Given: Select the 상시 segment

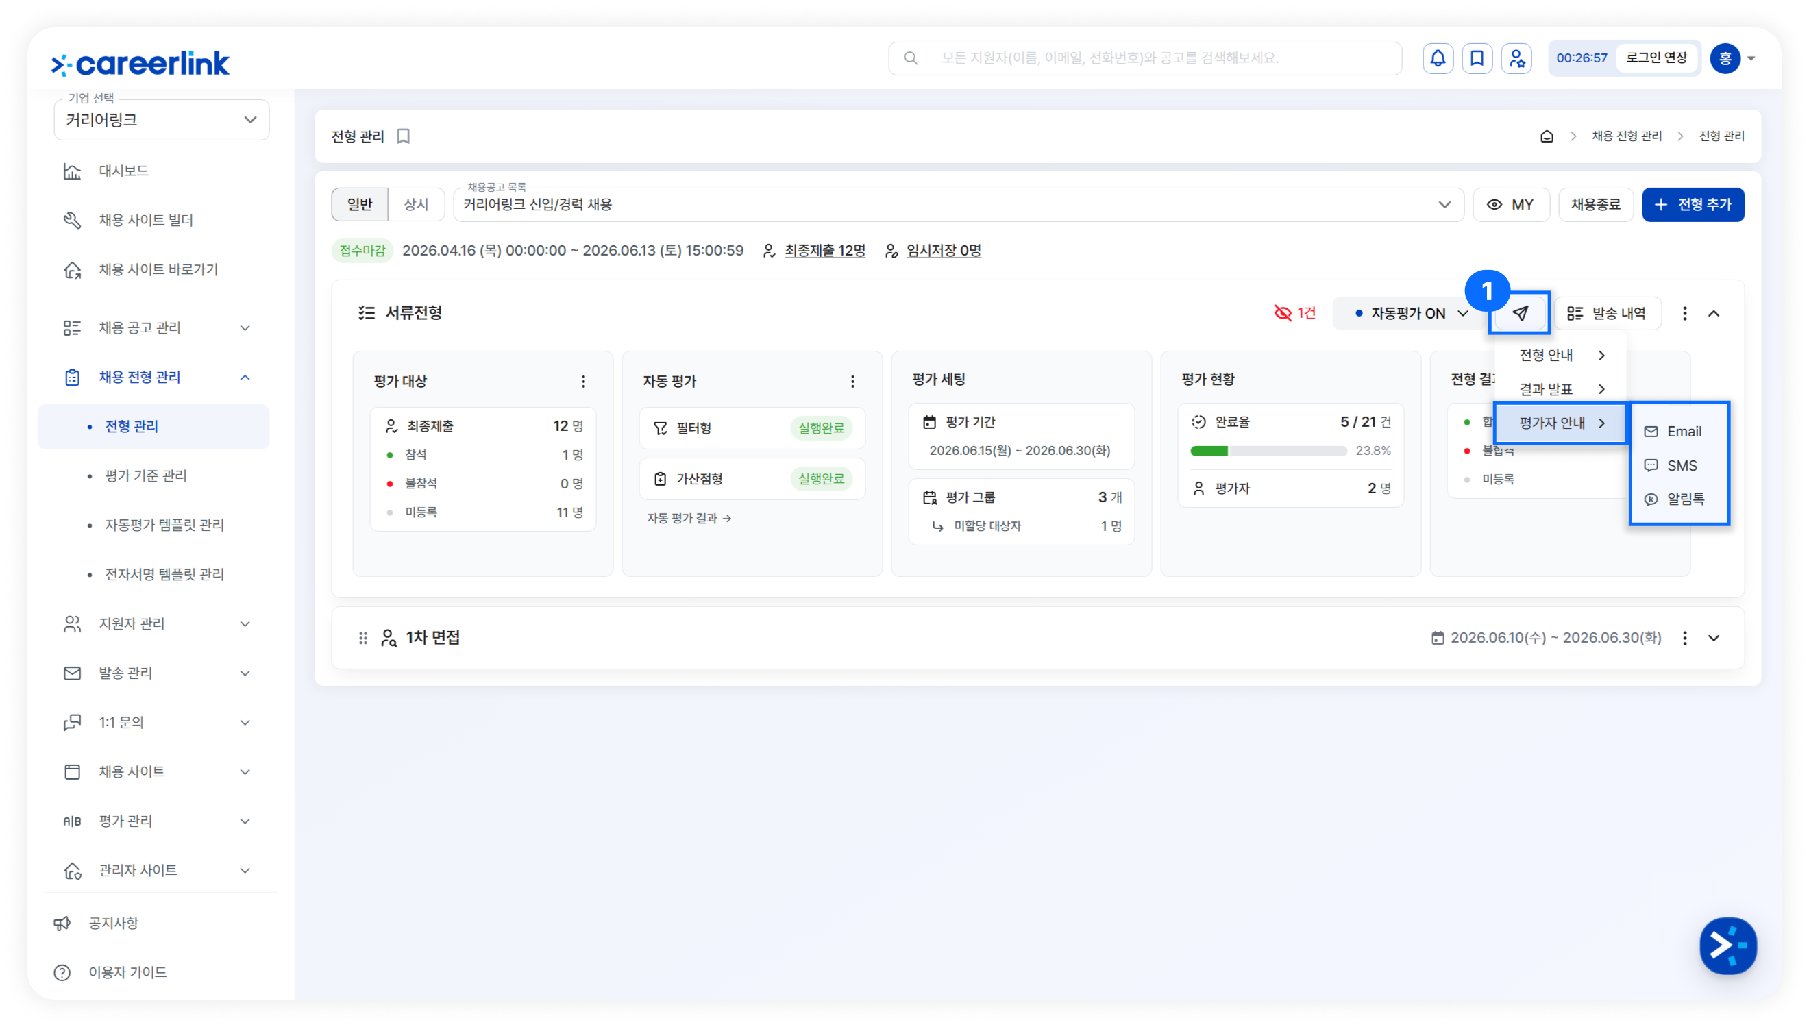Looking at the screenshot, I should click(416, 205).
